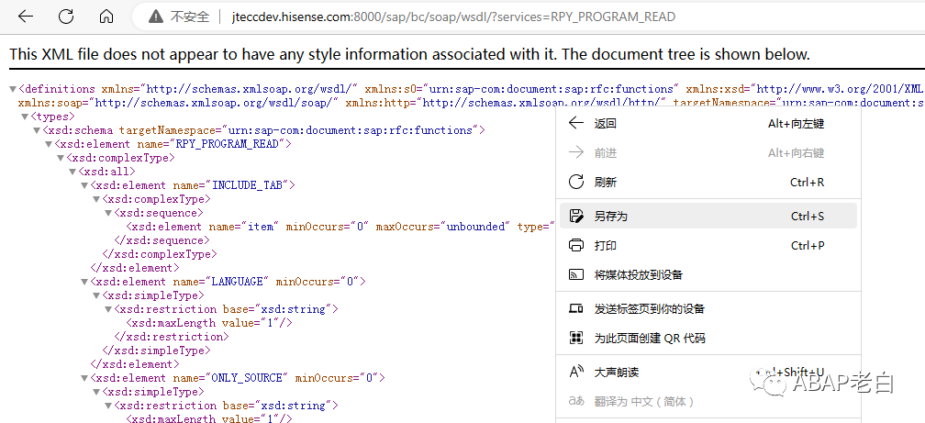The width and height of the screenshot is (925, 423).
Task: Collapse the INCLUDE_TAB element node
Action: coord(85,185)
